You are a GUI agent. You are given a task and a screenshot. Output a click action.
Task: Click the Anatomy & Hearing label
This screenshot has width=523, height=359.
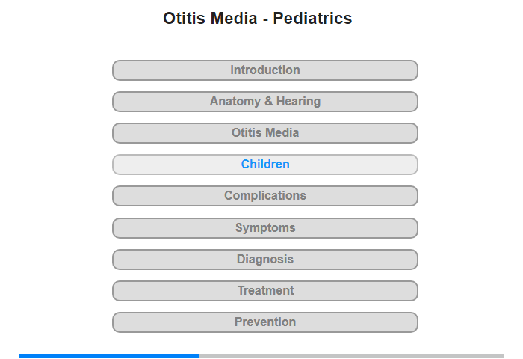tap(264, 101)
